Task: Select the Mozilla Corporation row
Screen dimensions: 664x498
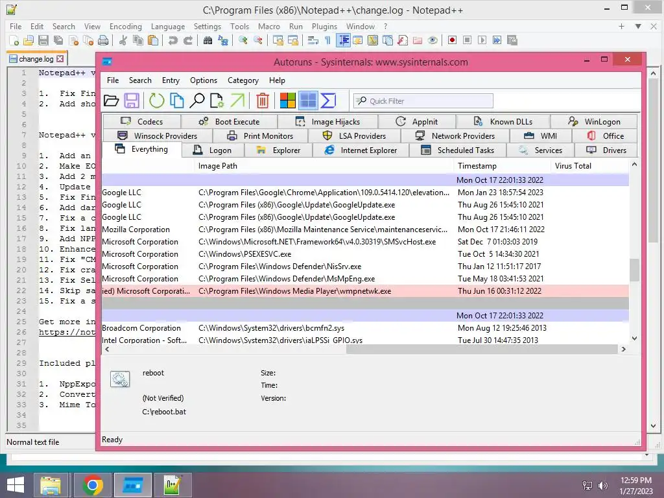Action: tap(366, 230)
